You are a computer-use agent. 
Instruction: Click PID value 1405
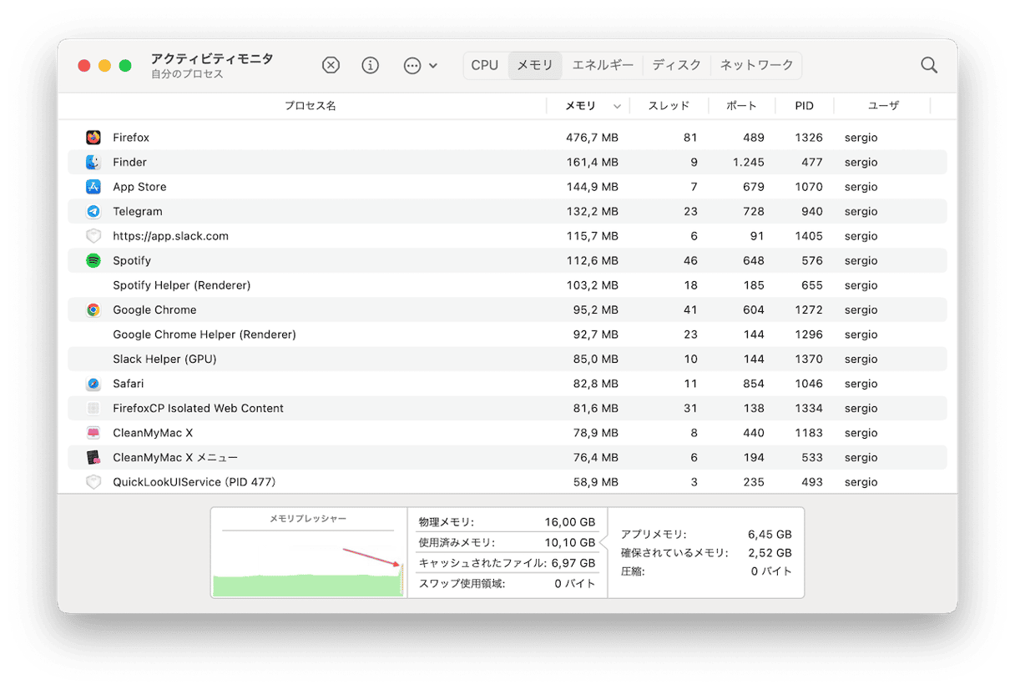coord(809,236)
